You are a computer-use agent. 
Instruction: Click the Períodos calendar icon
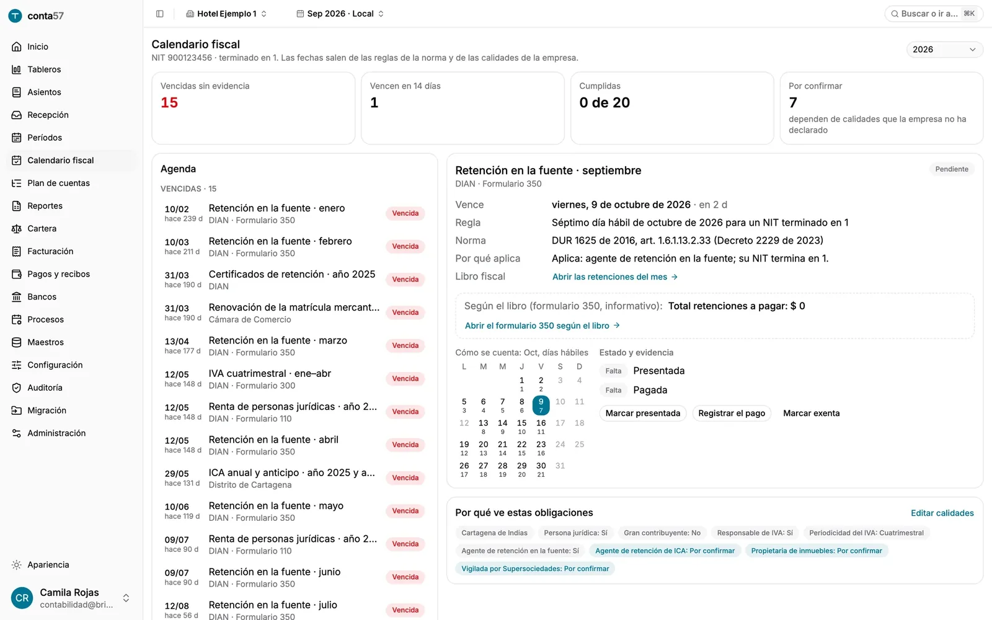click(x=17, y=138)
